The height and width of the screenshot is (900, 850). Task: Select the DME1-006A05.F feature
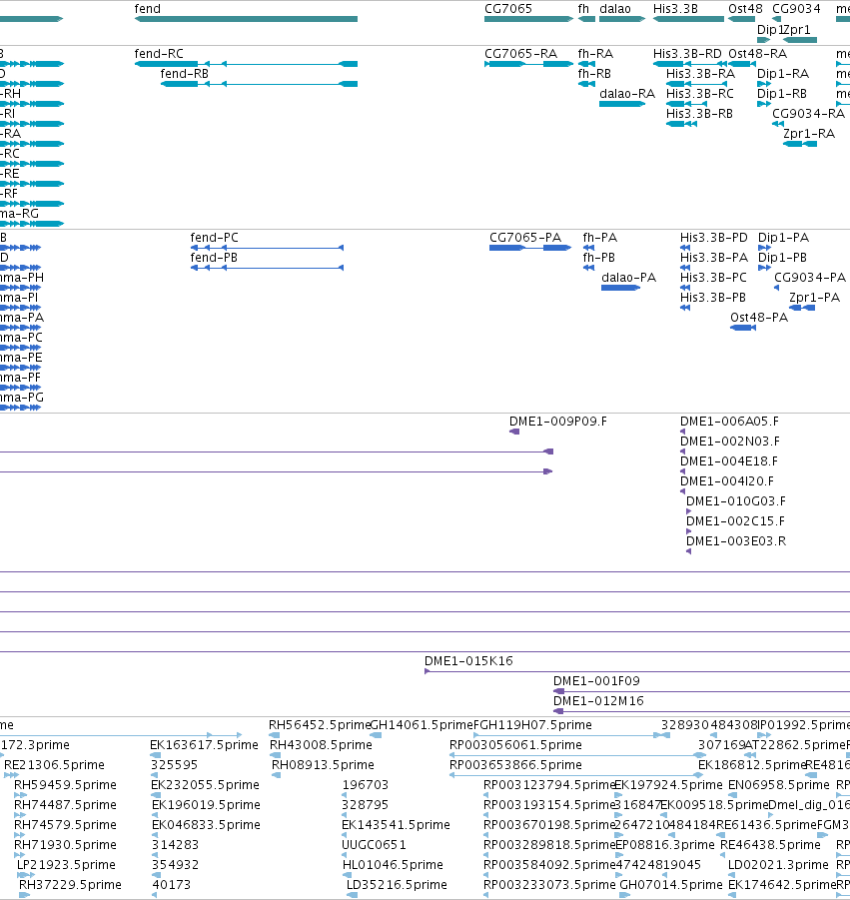(x=682, y=432)
